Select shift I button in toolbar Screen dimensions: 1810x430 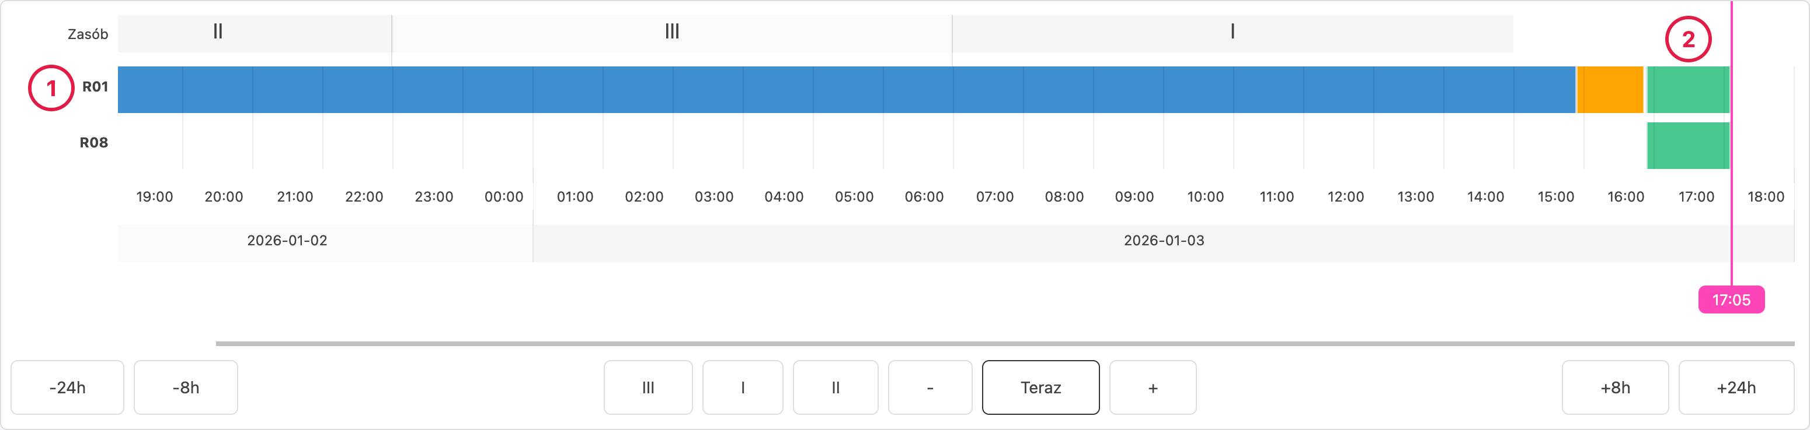(x=743, y=388)
